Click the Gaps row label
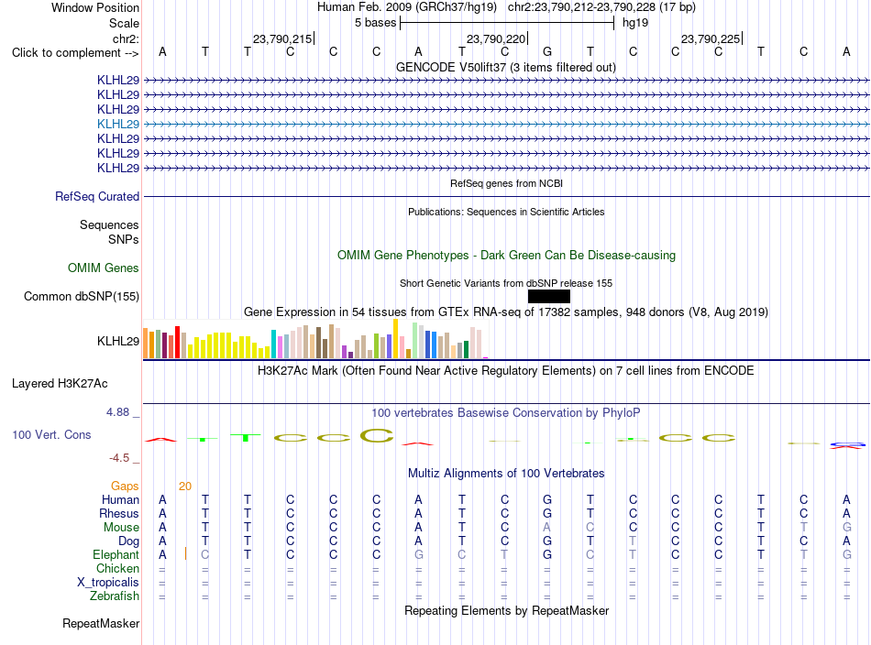The width and height of the screenshot is (871, 645). pyautogui.click(x=125, y=486)
